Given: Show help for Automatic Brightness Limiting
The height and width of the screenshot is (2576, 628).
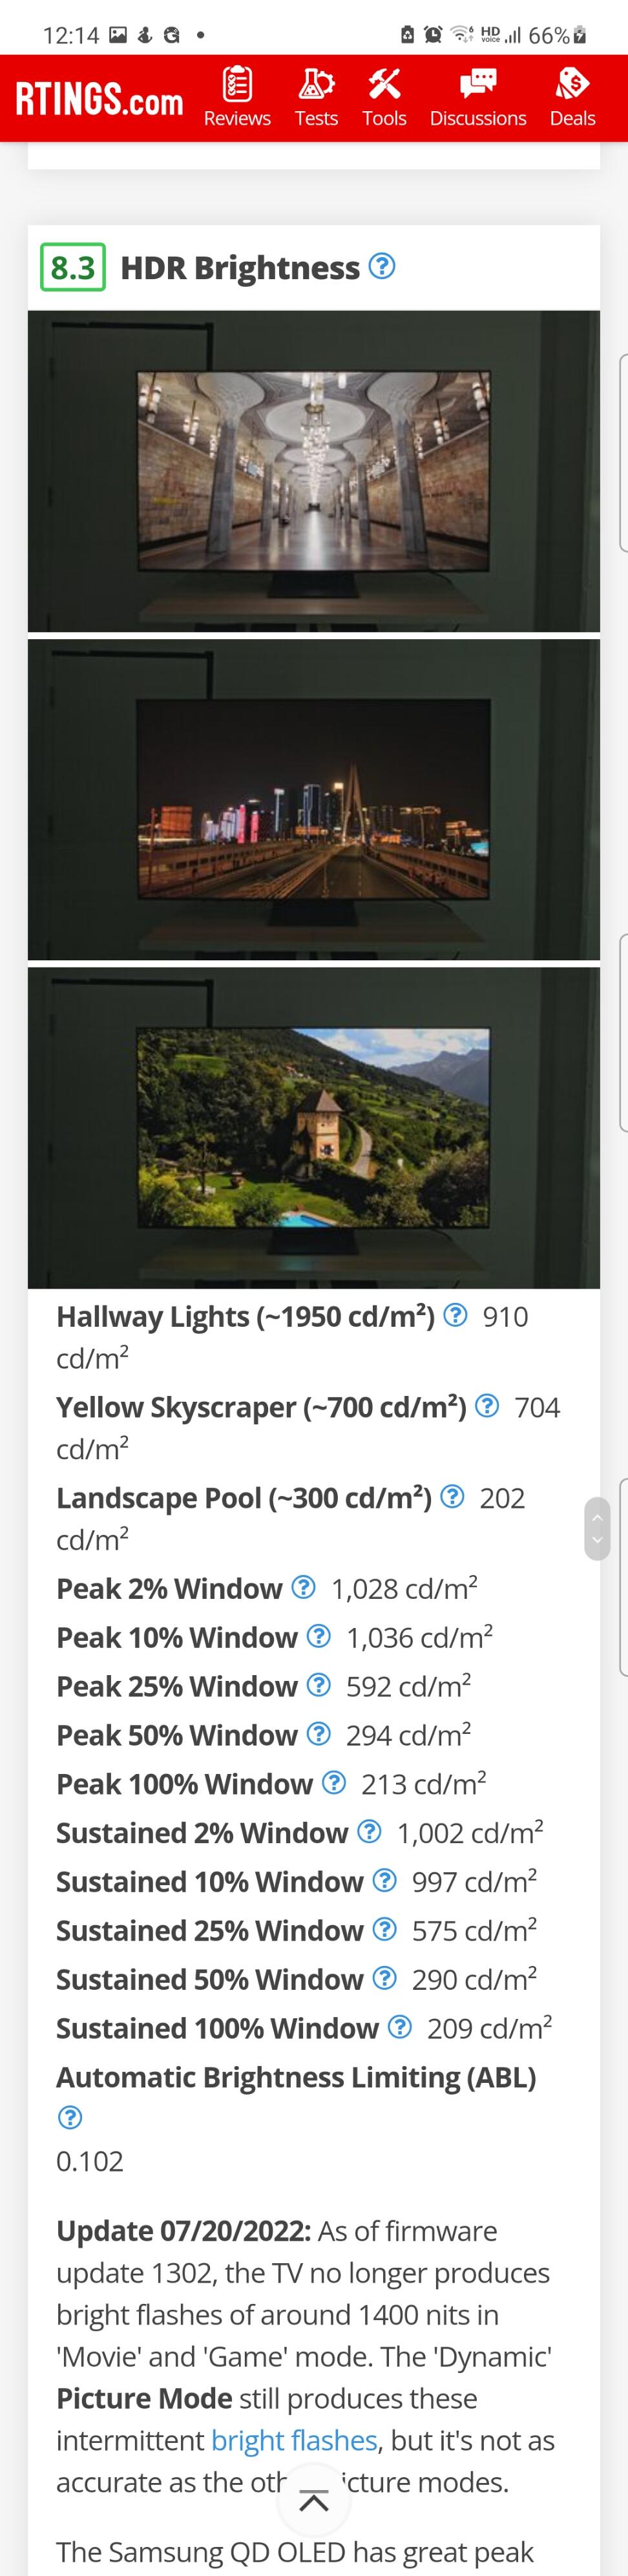Looking at the screenshot, I should coord(70,2117).
